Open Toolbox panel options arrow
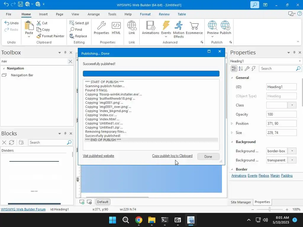Screen dimensions: 303x227 point(59,53)
